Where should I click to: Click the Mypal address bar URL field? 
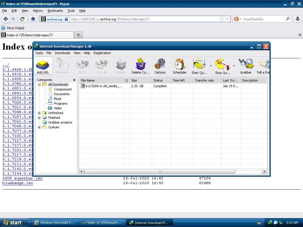click(144, 19)
